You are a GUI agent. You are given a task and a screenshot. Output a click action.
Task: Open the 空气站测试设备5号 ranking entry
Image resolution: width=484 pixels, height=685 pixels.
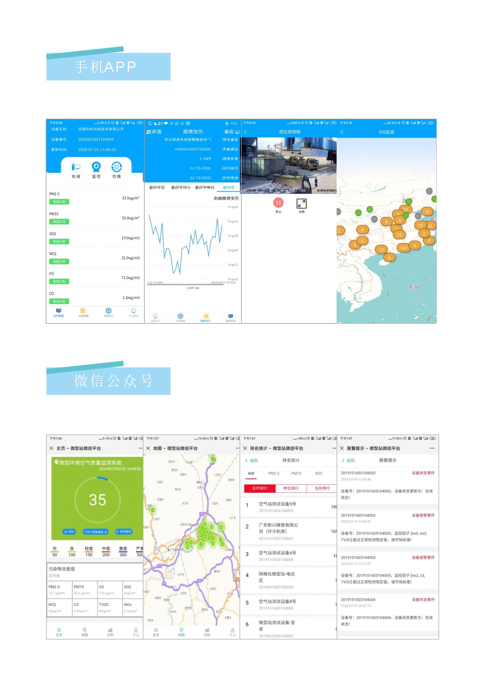[x=277, y=507]
